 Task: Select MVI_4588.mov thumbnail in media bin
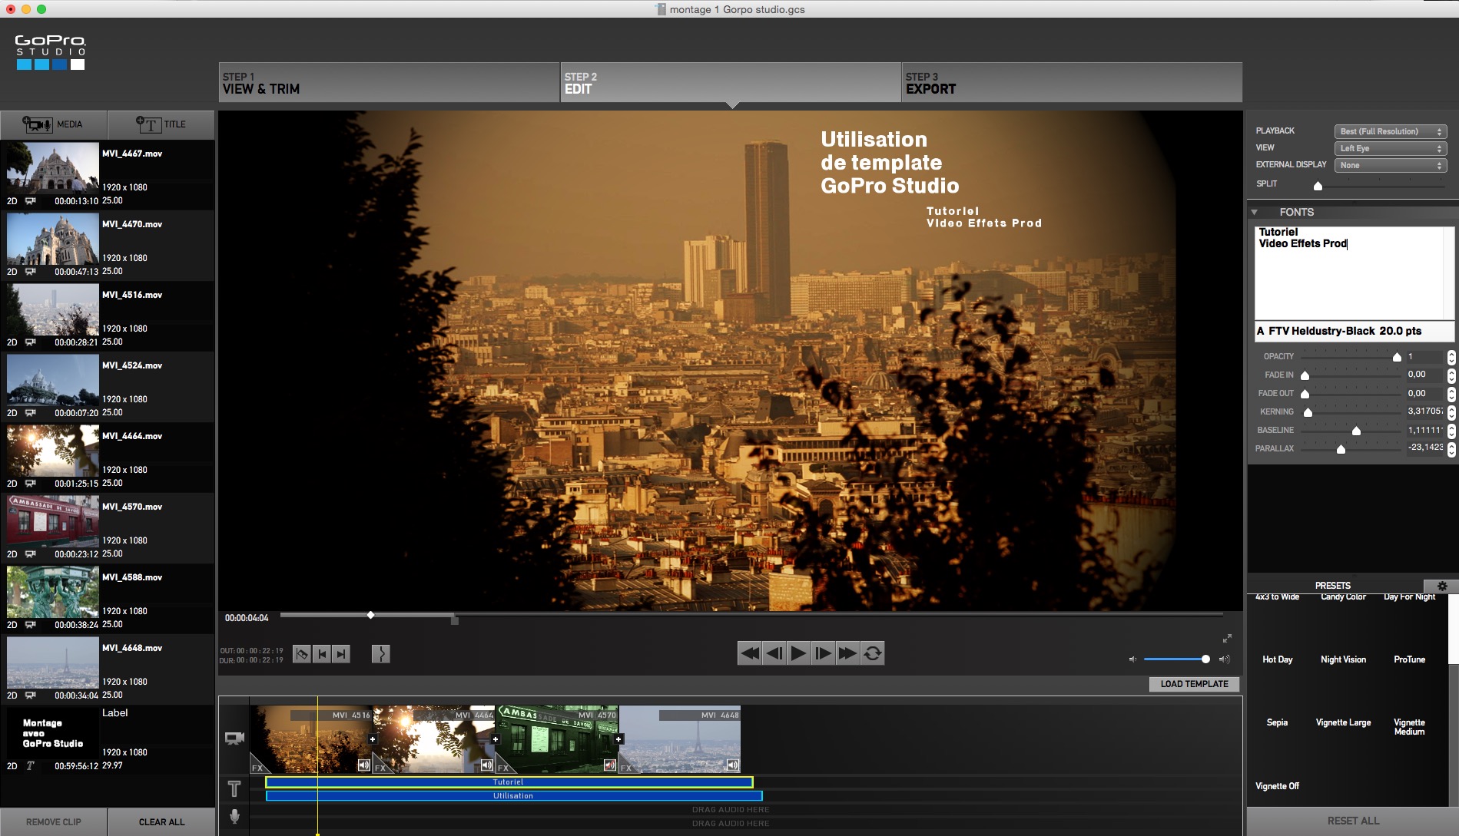[x=53, y=590]
